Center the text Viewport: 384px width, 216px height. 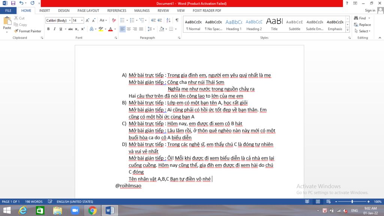tap(129, 29)
